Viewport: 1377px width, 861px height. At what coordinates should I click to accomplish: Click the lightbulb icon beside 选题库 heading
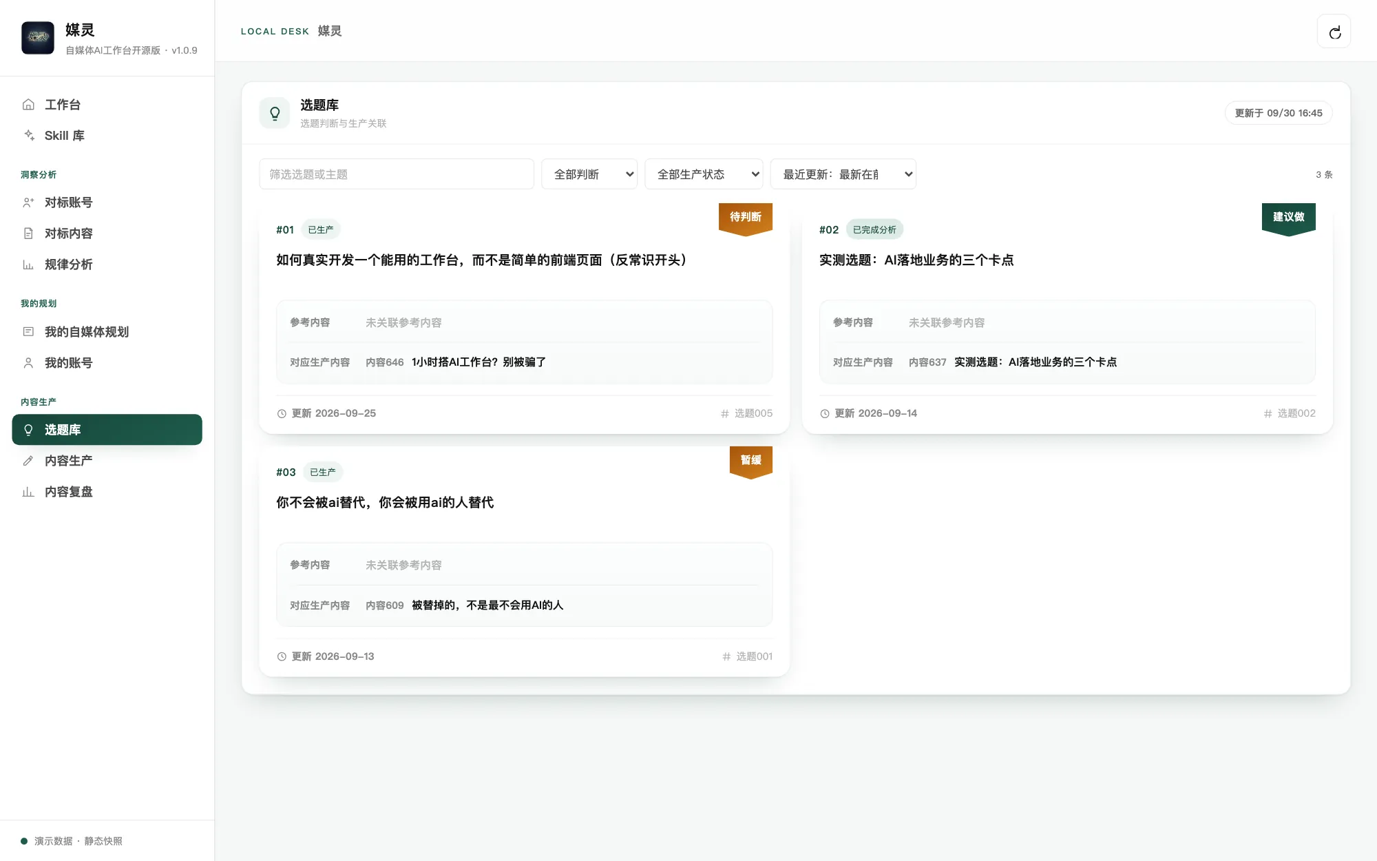(275, 113)
